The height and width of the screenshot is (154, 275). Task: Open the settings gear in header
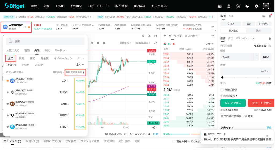[256, 6]
